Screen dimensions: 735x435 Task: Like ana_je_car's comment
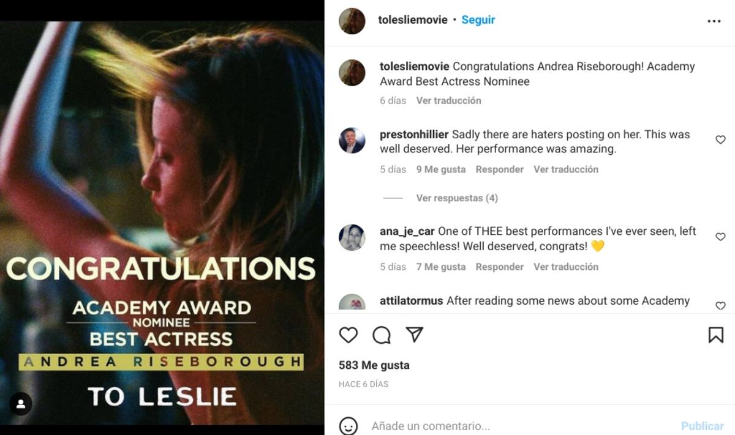(720, 237)
